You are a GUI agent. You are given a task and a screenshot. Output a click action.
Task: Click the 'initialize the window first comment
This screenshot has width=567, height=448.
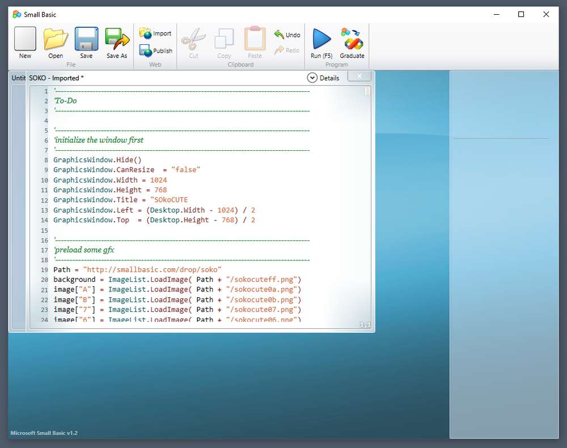click(x=98, y=140)
